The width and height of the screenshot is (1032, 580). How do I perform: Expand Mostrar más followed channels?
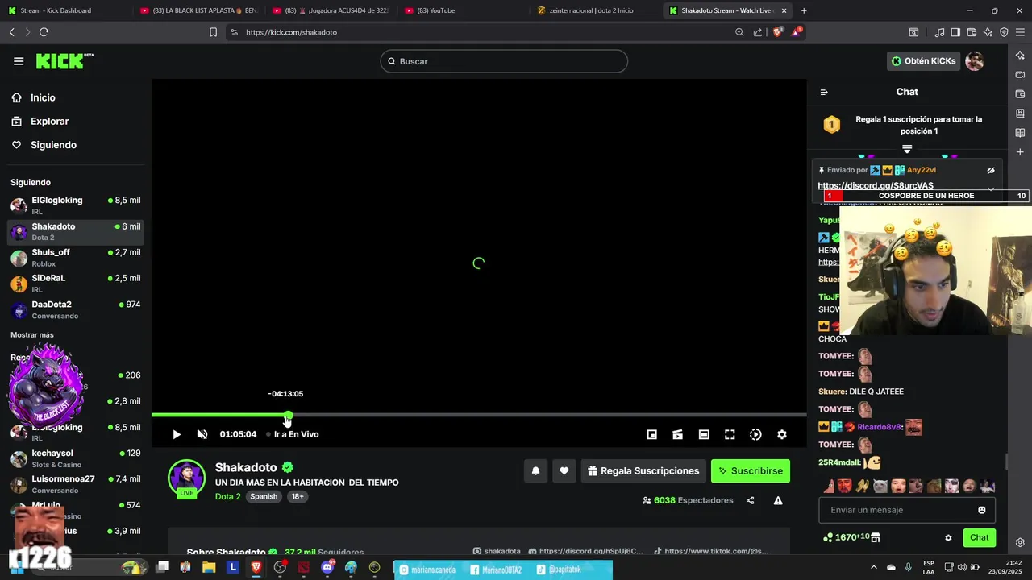tap(32, 335)
